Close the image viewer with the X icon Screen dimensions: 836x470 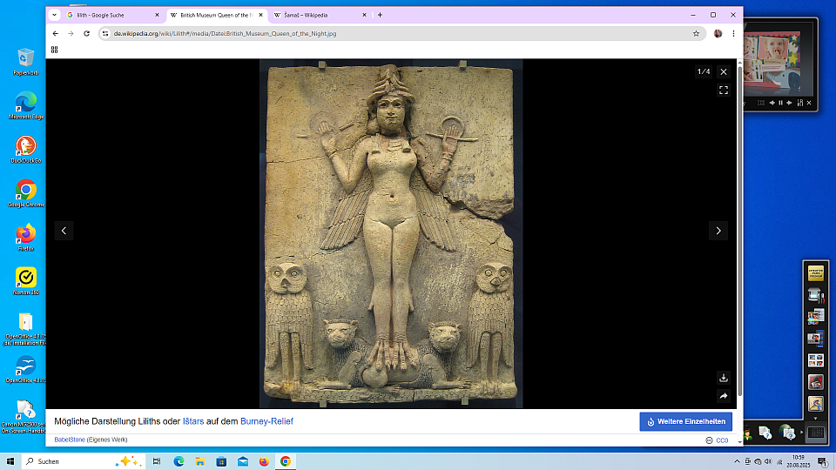point(724,72)
